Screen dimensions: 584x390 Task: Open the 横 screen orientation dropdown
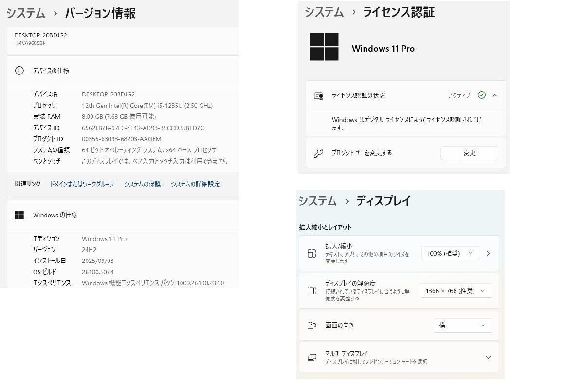462,325
